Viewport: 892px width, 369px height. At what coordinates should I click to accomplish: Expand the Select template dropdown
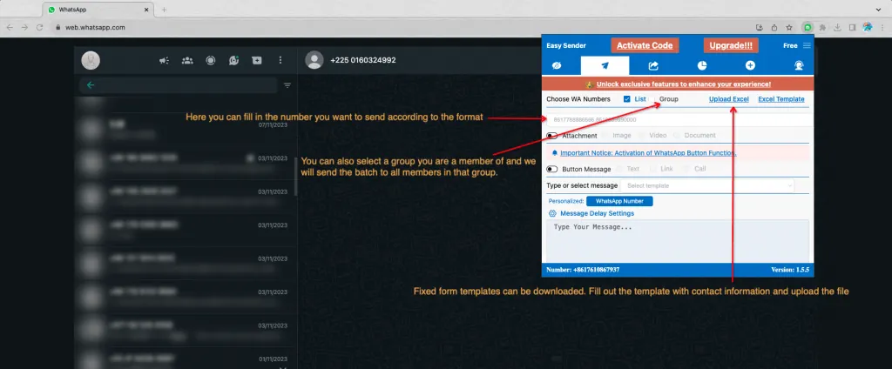point(708,185)
